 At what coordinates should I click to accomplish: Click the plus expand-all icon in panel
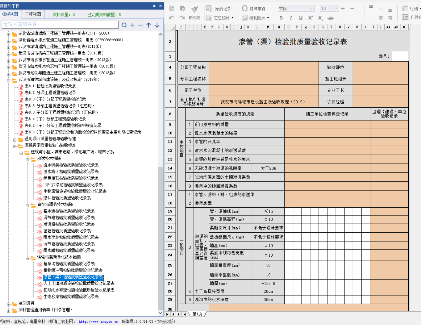click(132, 25)
